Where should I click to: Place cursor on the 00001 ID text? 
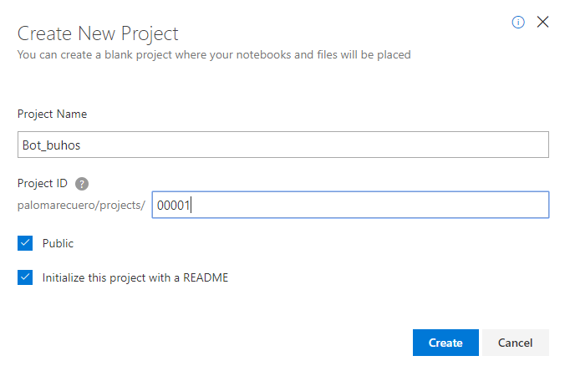tap(173, 206)
